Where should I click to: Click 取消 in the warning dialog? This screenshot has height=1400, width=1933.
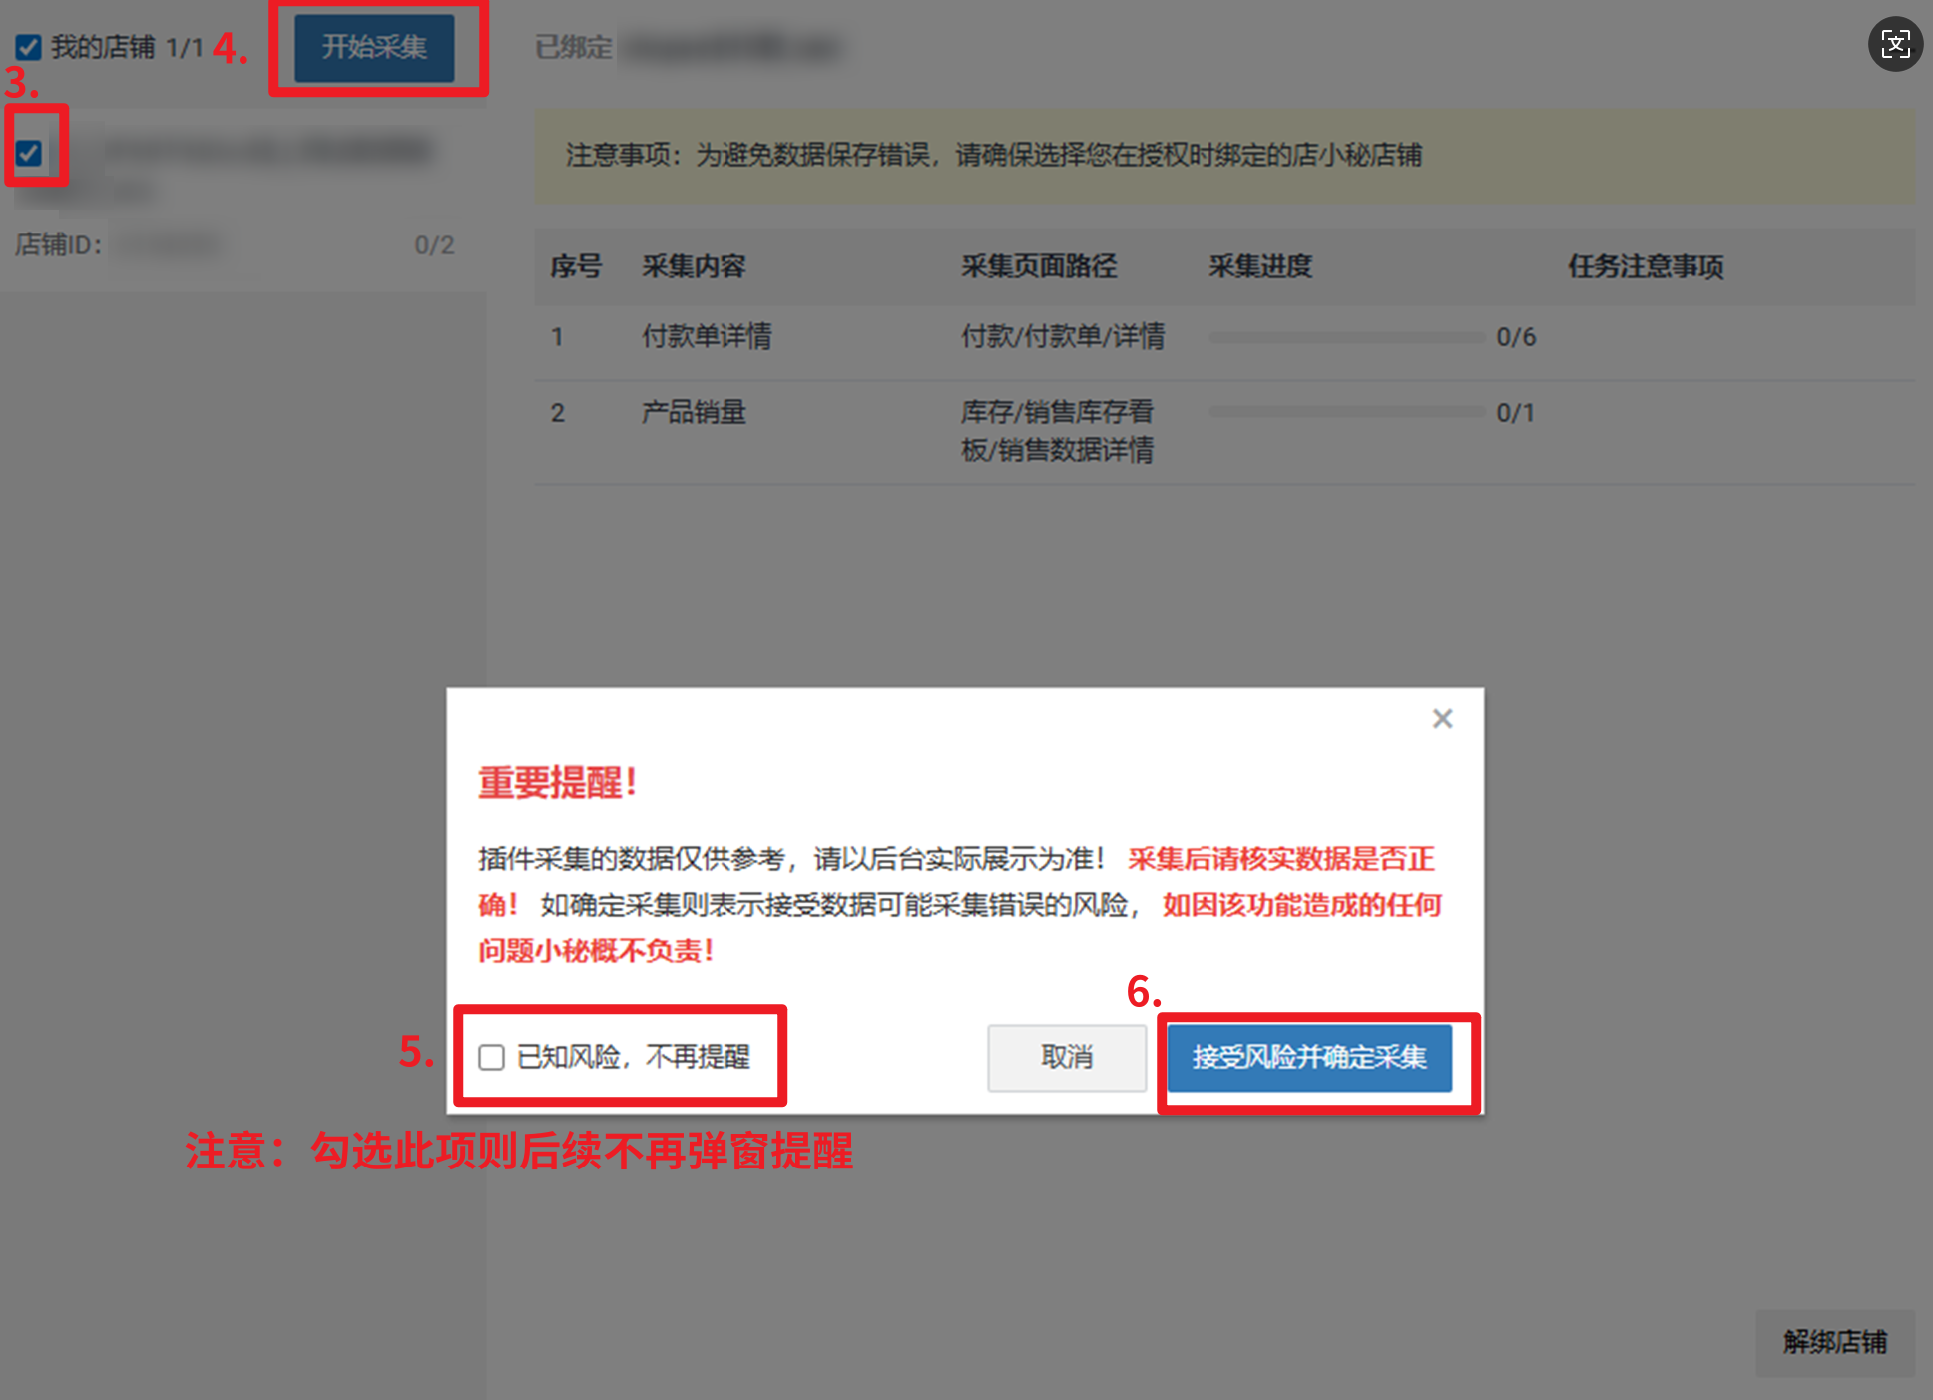point(1066,1057)
